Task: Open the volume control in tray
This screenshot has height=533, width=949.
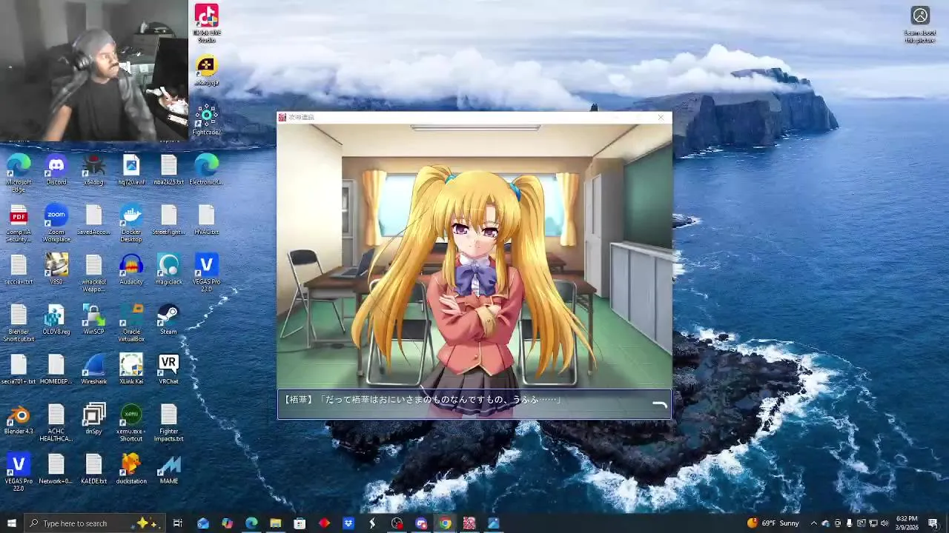Action: pyautogui.click(x=884, y=523)
